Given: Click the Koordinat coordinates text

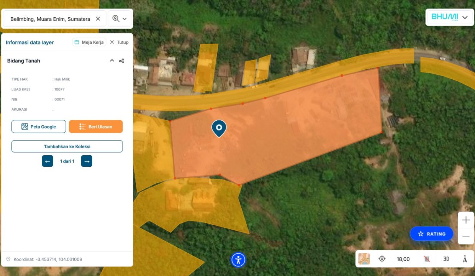Looking at the screenshot, I should pyautogui.click(x=48, y=259).
